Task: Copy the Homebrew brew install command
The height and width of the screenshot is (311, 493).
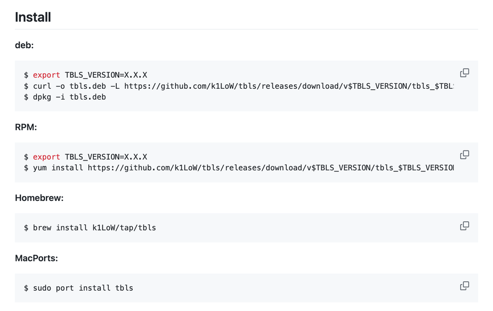Action: [x=464, y=226]
